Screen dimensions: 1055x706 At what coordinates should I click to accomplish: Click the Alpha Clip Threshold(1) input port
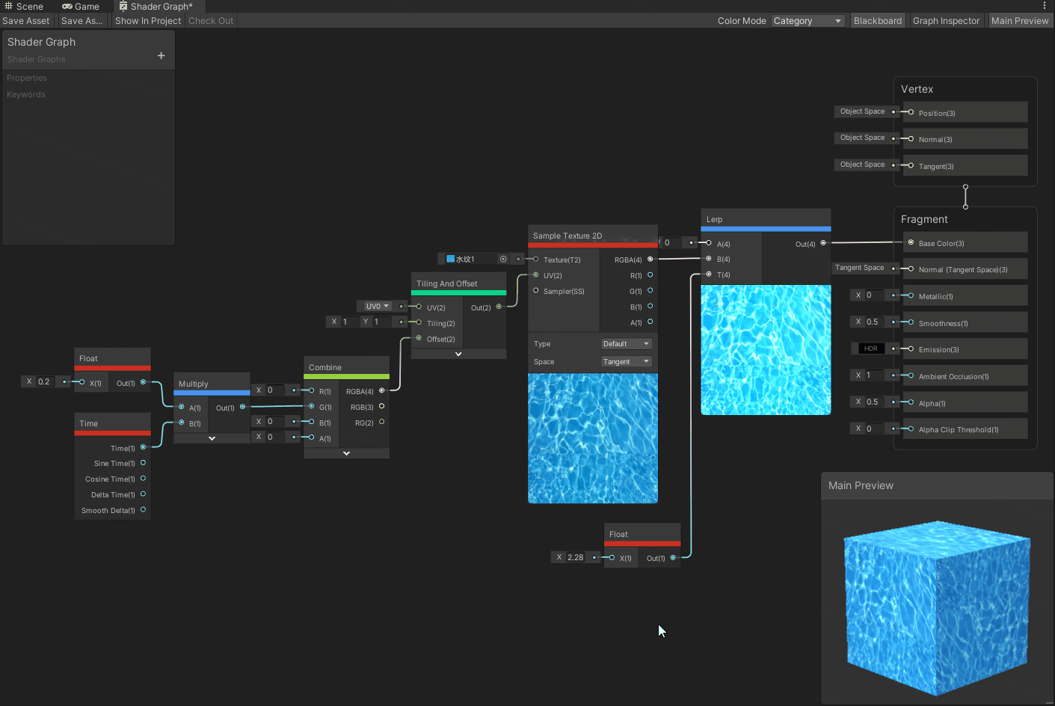click(911, 429)
